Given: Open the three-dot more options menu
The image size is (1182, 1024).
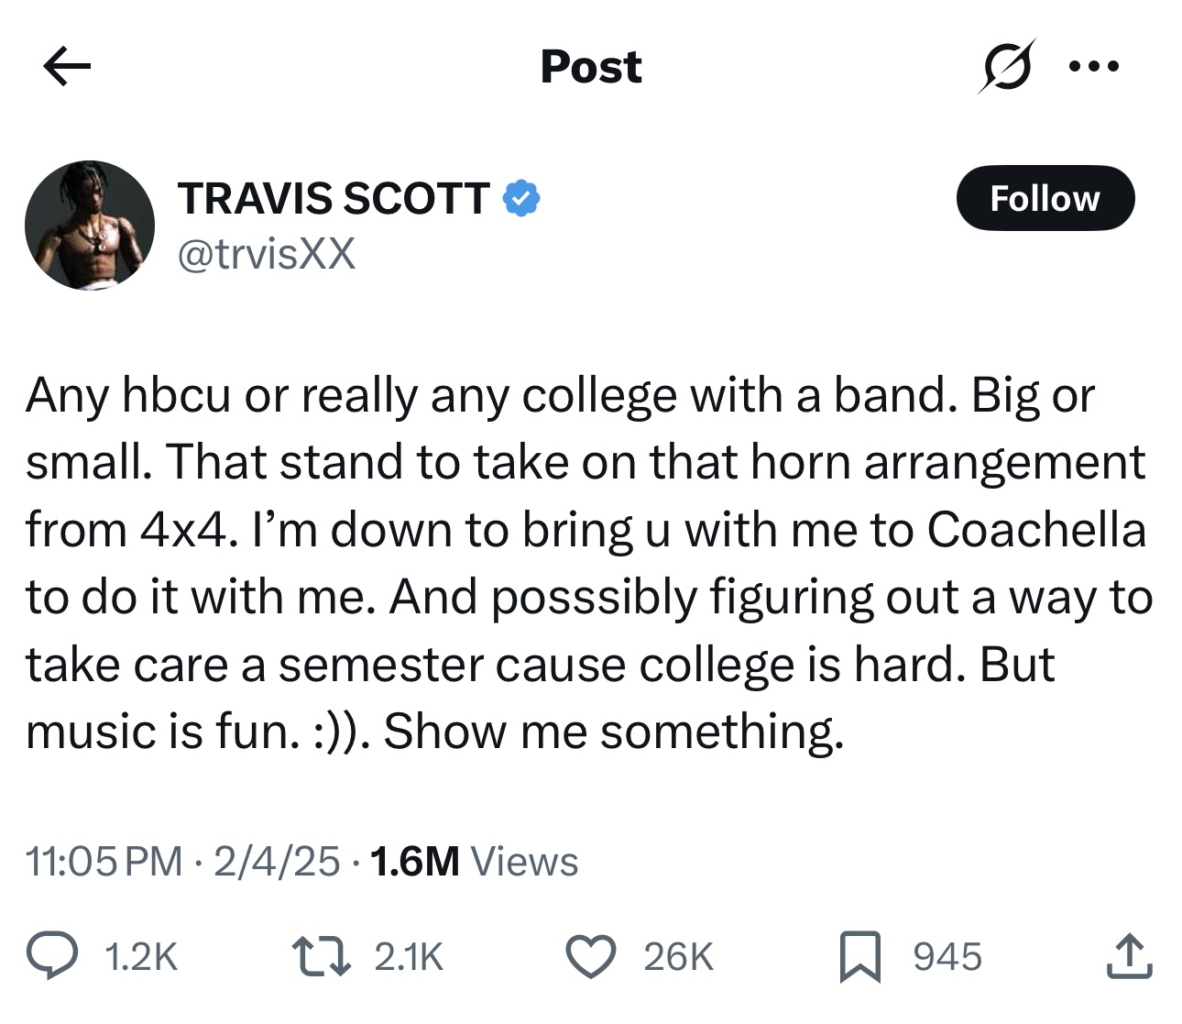Looking at the screenshot, I should coord(1094,66).
